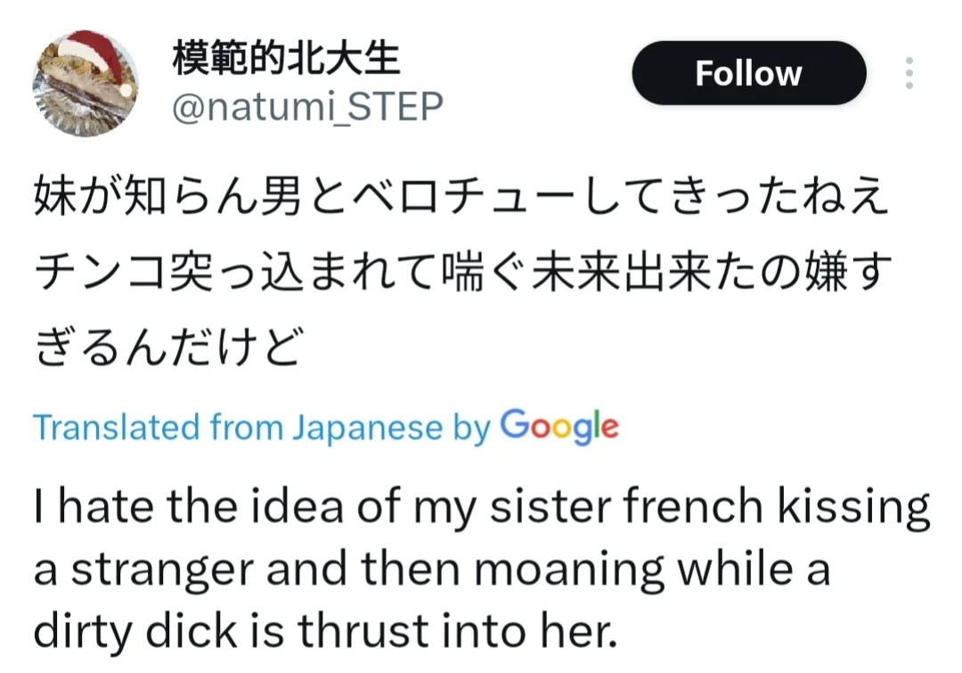Click the colorful Google logo
Viewport: 962px width, 673px height.
point(559,426)
